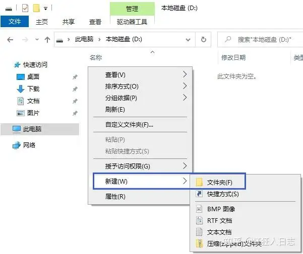The width and height of the screenshot is (303, 254).
Task: Choose 自定义文件夹(F)... from context menu
Action: tap(140, 125)
